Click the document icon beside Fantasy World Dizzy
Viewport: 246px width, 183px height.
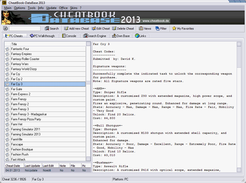point(7,69)
